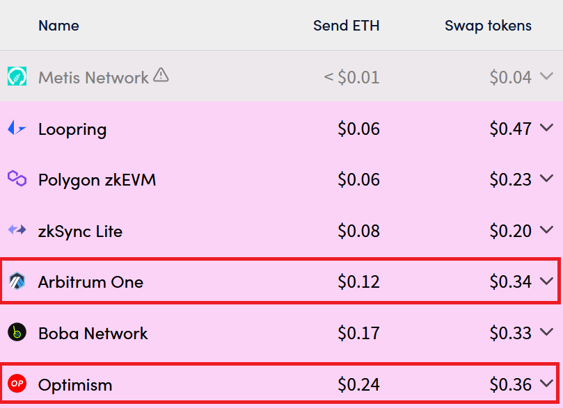
Task: Expand the Metis Network row chevron
Action: (x=546, y=76)
